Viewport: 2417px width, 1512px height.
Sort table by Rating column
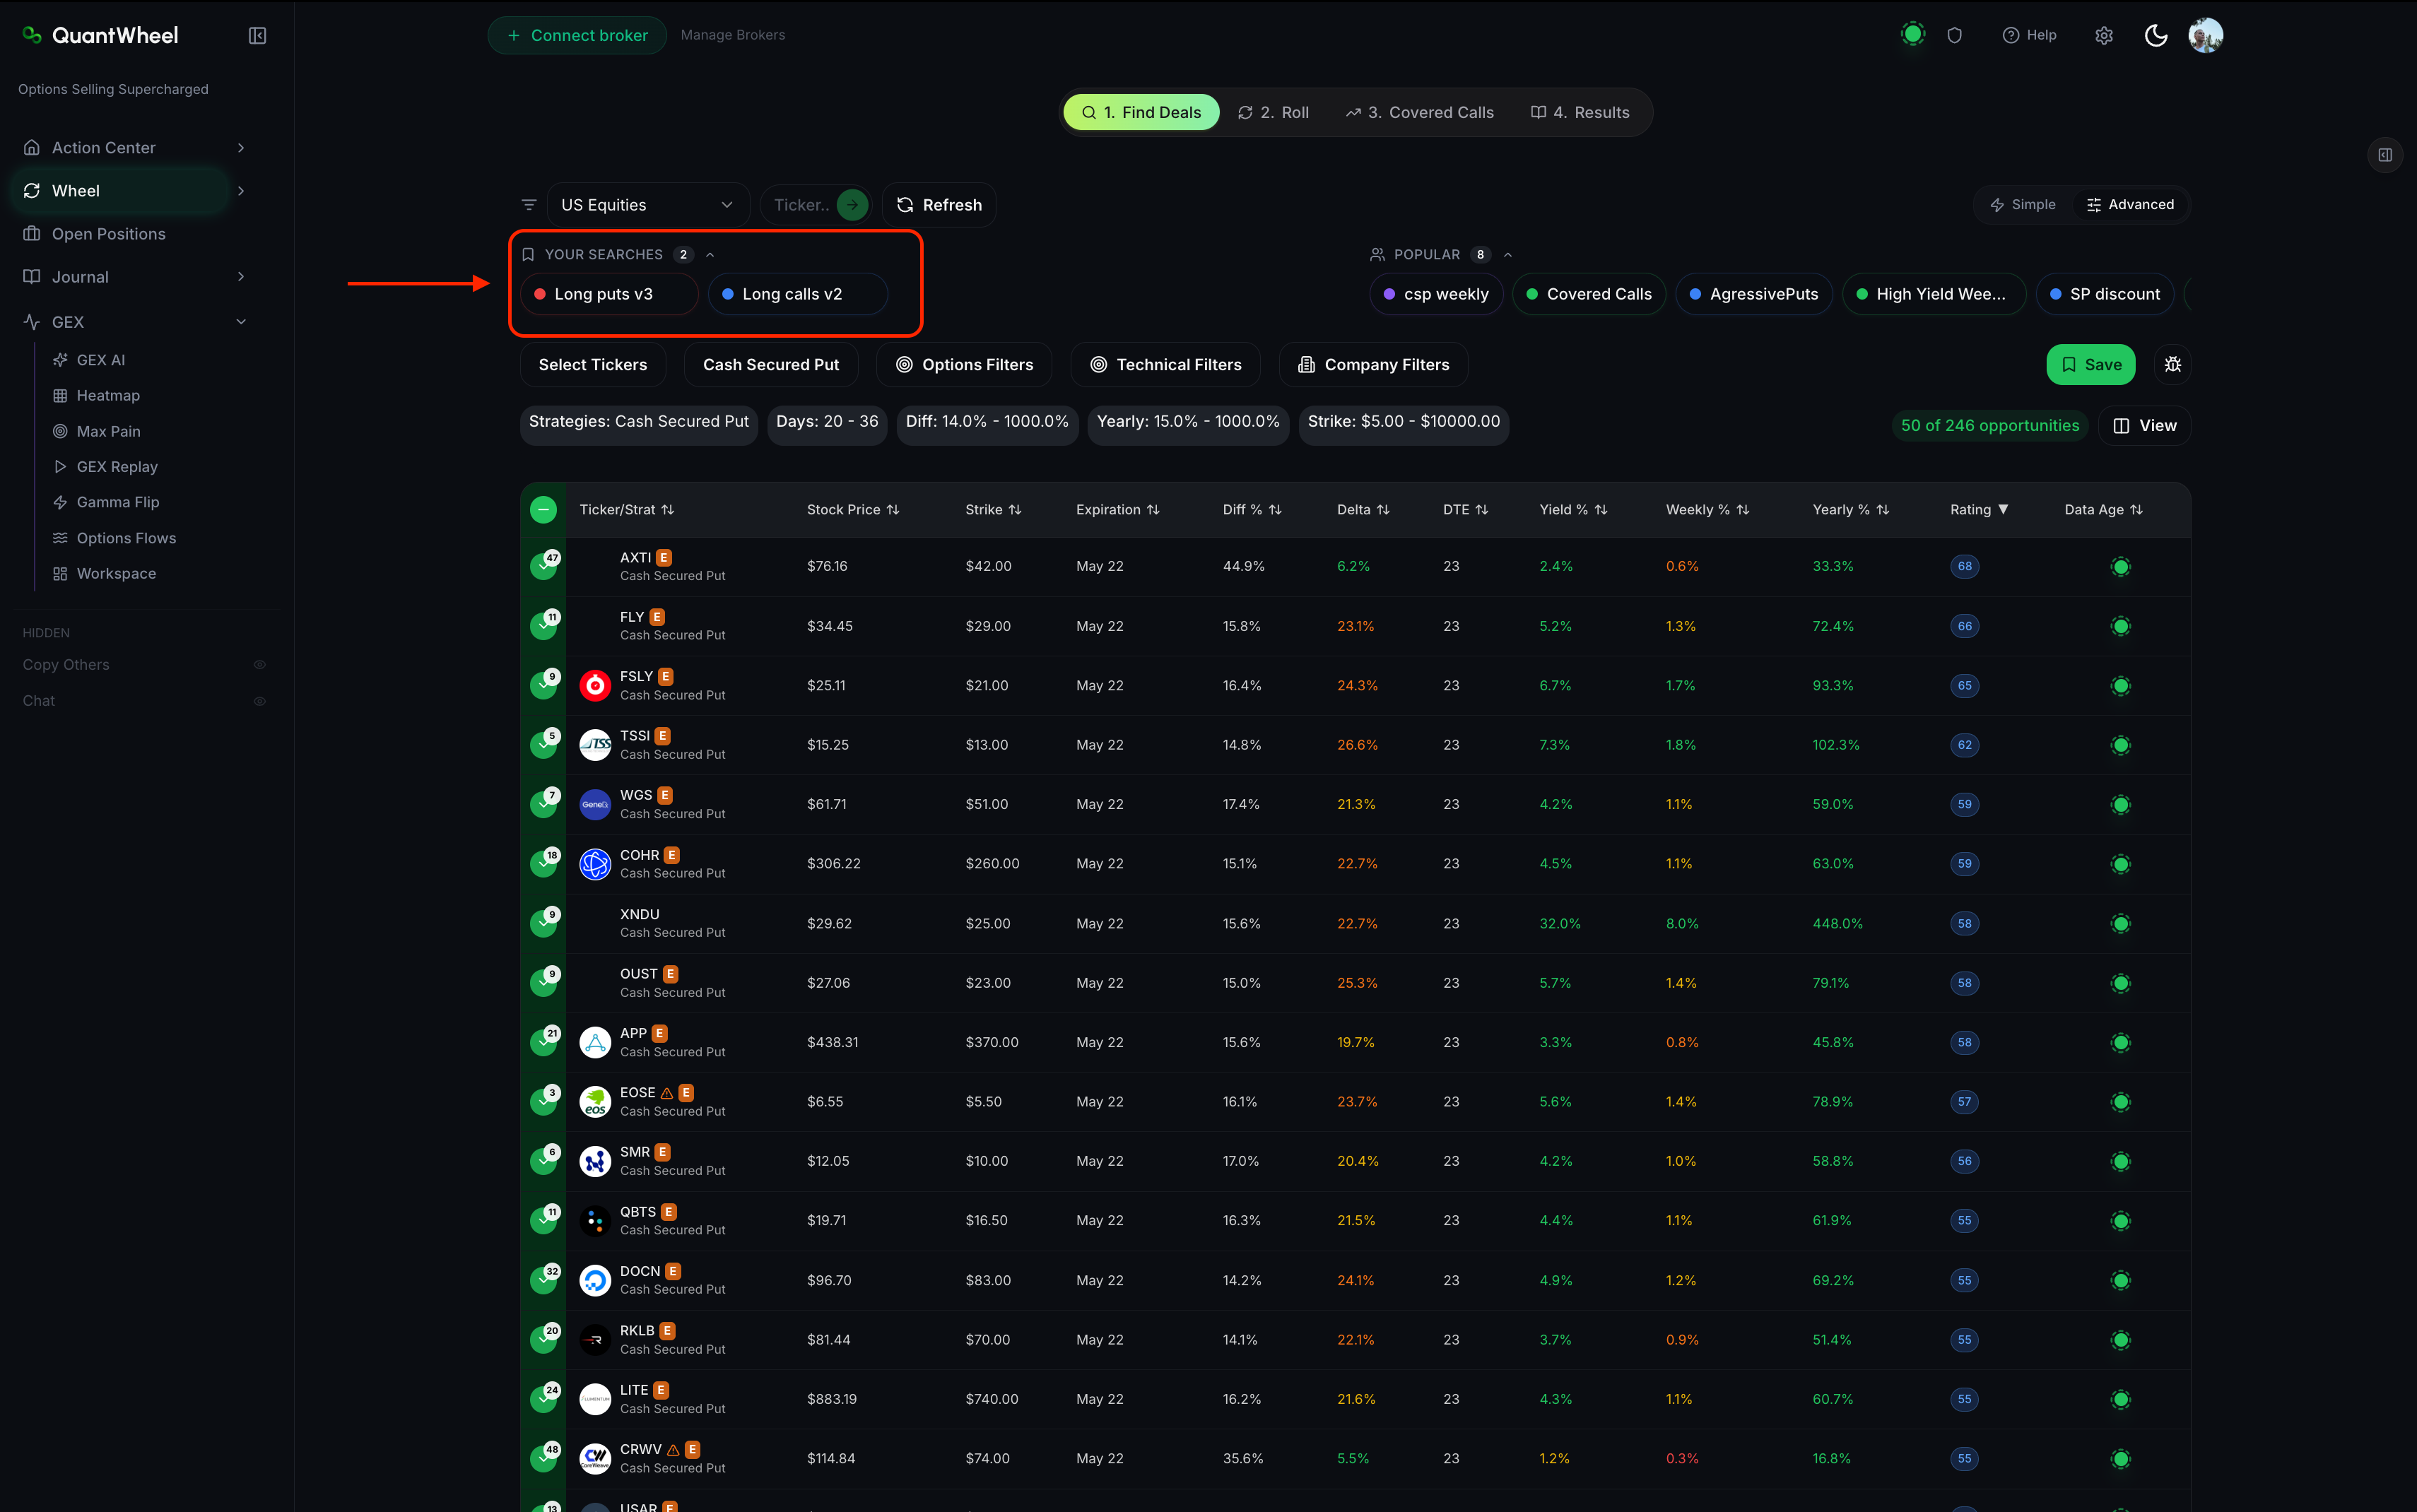point(1979,510)
